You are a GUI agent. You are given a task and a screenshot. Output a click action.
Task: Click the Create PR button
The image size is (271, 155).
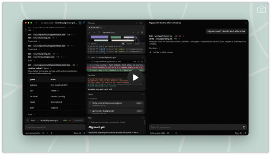point(78,120)
